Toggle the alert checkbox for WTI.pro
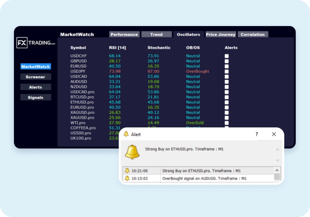This screenshot has width=310, height=217. click(x=227, y=123)
